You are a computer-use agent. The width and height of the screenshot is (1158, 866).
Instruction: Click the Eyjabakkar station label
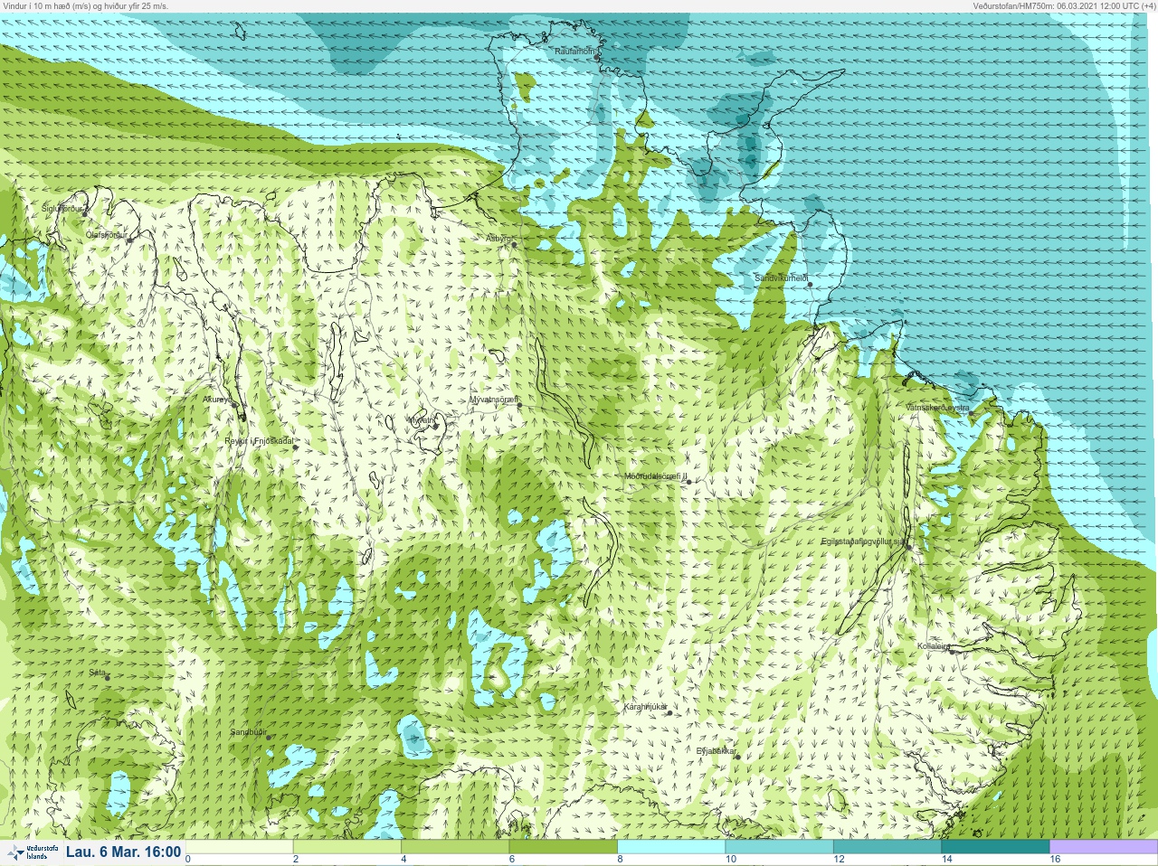pyautogui.click(x=717, y=751)
